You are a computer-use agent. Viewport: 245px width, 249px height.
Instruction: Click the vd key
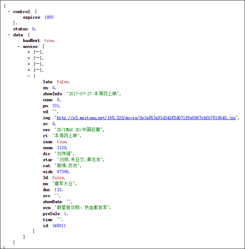[x=45, y=112]
